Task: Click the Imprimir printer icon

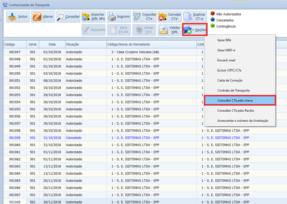Action: (x=112, y=17)
